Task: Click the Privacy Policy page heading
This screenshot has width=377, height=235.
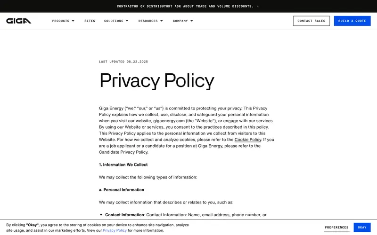Action: [x=156, y=80]
